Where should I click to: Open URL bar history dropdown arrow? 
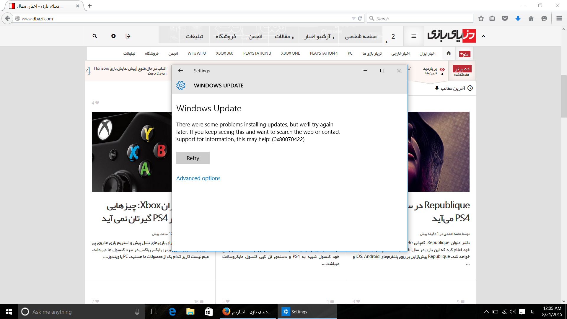[x=353, y=19]
